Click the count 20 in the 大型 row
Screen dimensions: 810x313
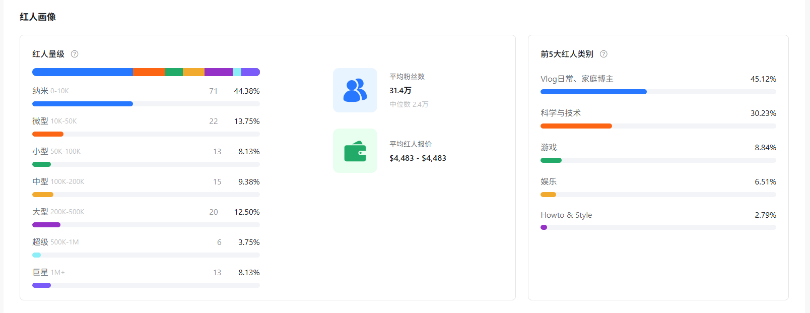(x=214, y=212)
